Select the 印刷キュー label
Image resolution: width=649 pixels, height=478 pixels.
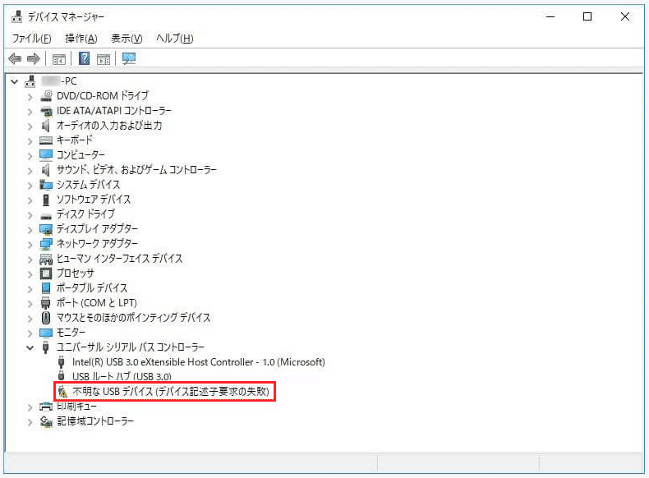point(77,407)
